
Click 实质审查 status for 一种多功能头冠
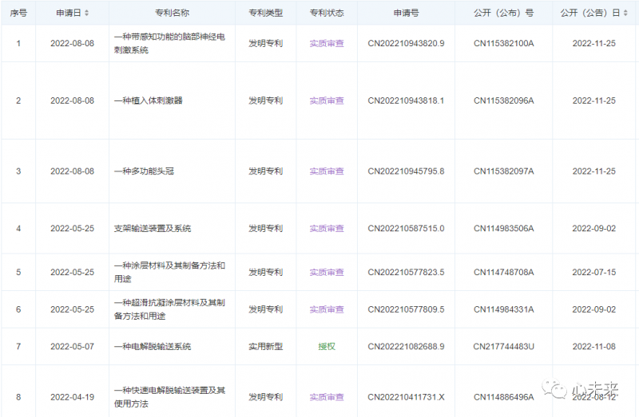(x=326, y=171)
